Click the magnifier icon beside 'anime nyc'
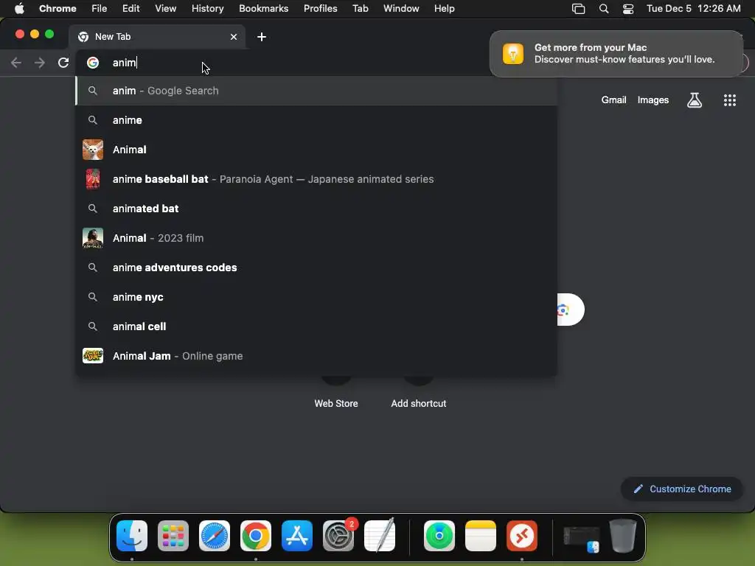Image resolution: width=755 pixels, height=566 pixels. [93, 297]
